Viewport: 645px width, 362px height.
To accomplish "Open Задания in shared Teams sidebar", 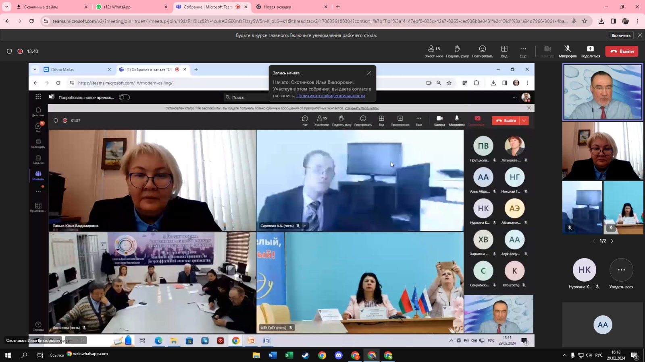I will click(x=38, y=160).
